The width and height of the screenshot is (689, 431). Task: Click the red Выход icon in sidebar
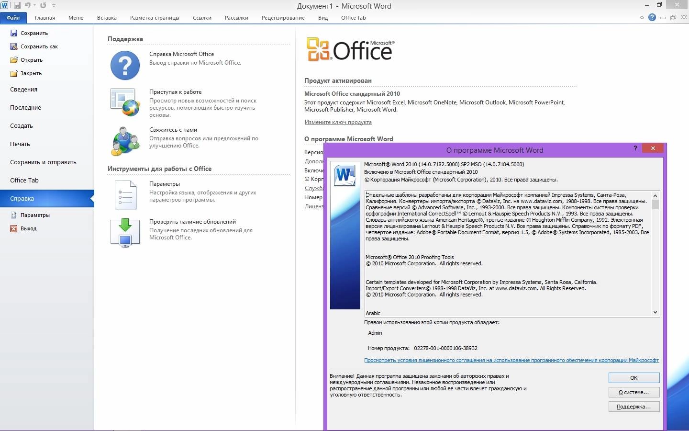click(x=14, y=228)
